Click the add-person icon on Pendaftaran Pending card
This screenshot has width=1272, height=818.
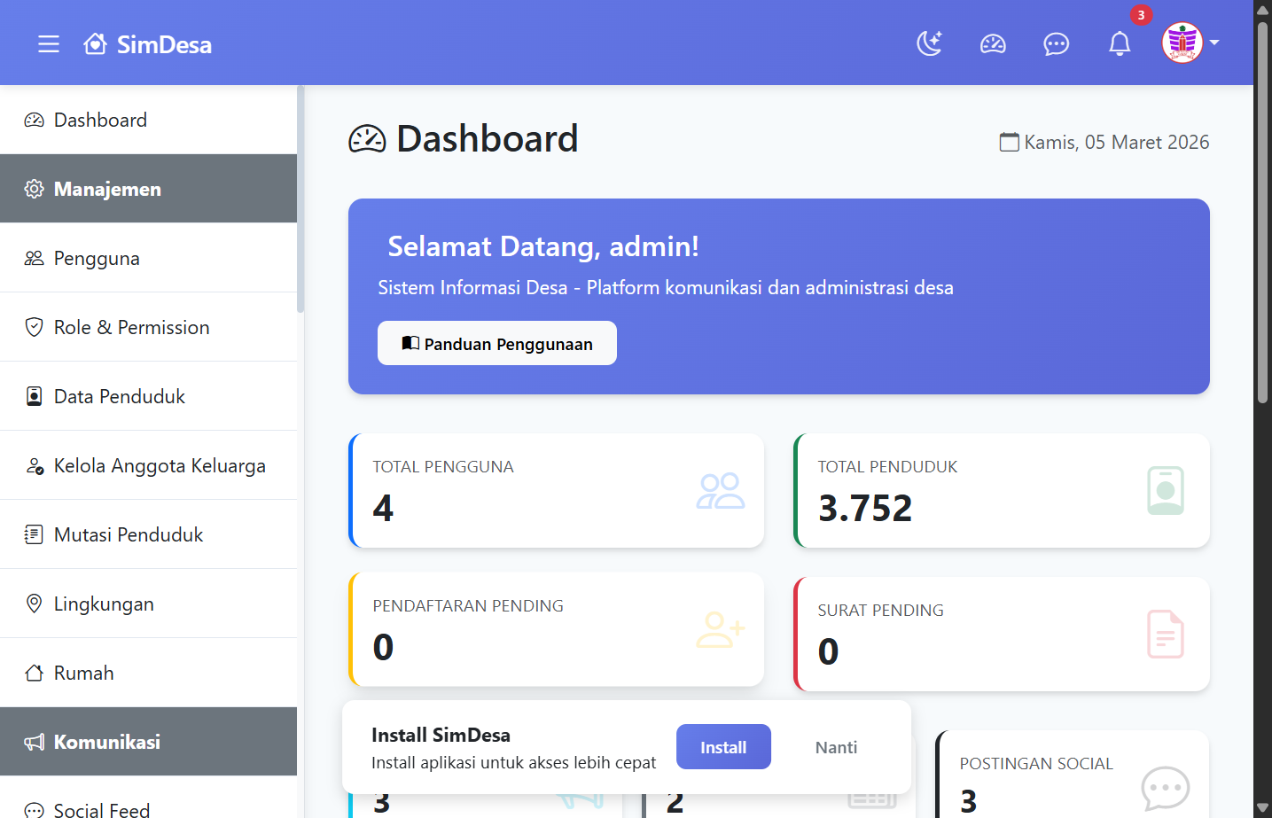point(721,629)
